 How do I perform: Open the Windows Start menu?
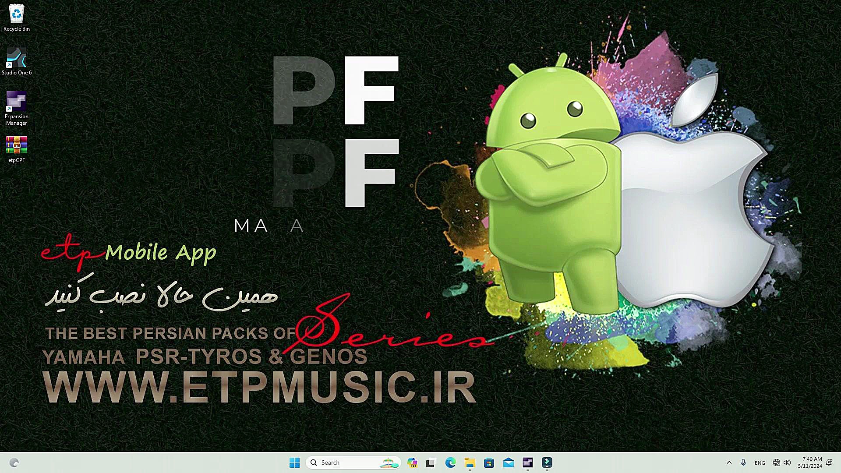(x=294, y=462)
